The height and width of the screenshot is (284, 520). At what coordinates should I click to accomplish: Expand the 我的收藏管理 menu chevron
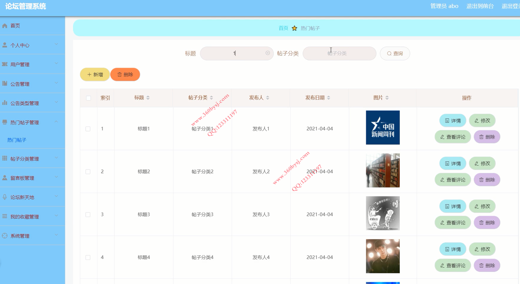(56, 215)
